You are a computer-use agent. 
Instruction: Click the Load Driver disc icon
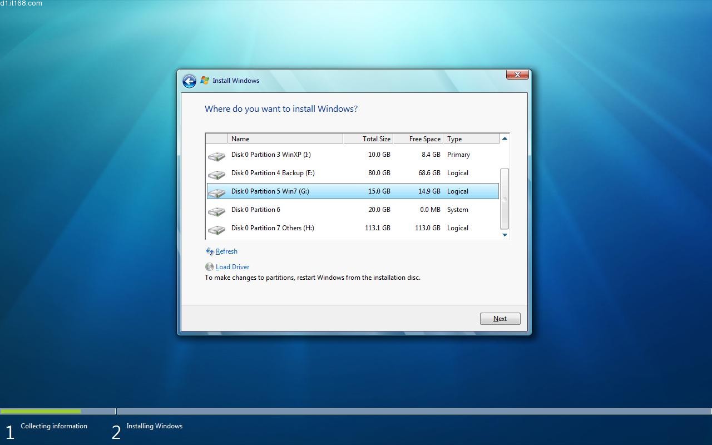click(209, 267)
